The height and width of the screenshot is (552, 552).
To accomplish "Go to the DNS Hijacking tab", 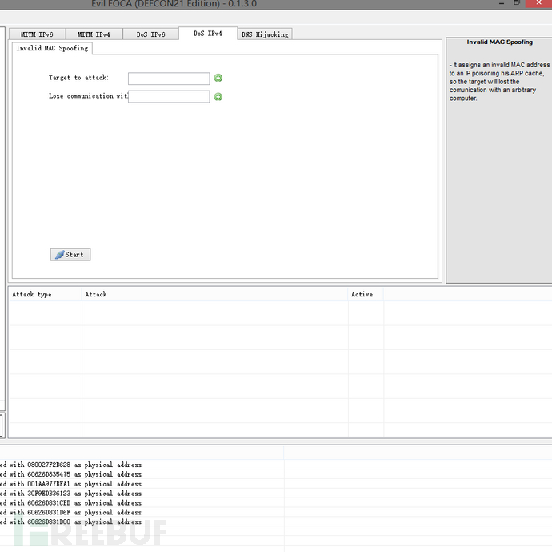I will tap(265, 34).
